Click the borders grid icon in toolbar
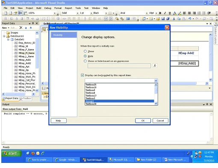Image resolution: width=218 pixels, height=168 pixels. click(110, 13)
